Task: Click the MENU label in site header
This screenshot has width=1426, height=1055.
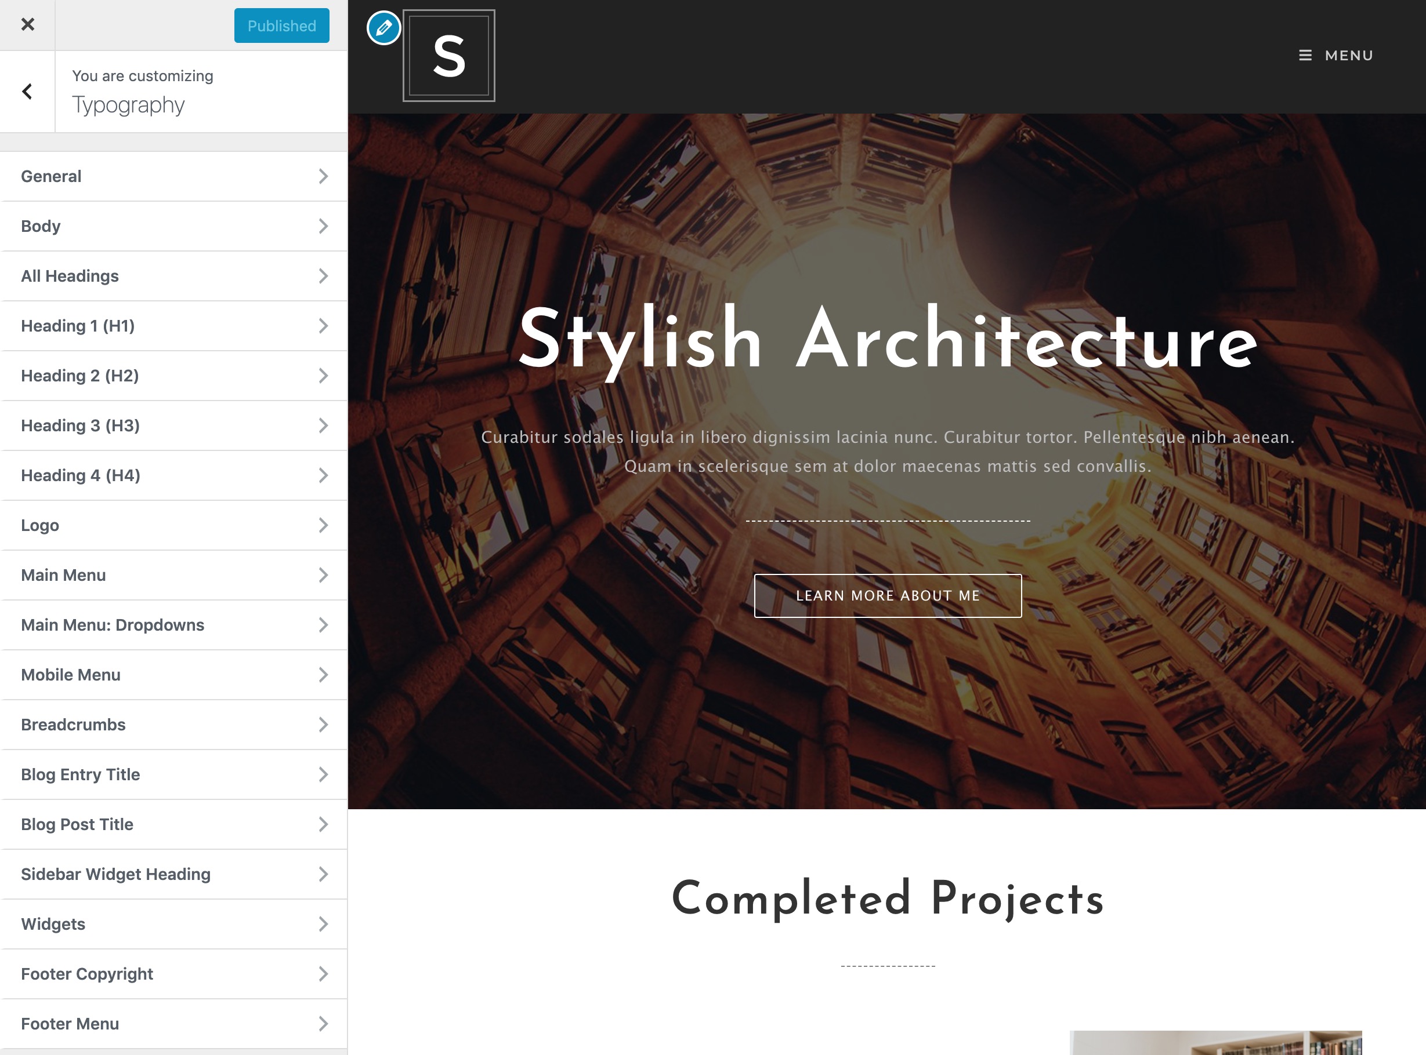Action: (1349, 56)
